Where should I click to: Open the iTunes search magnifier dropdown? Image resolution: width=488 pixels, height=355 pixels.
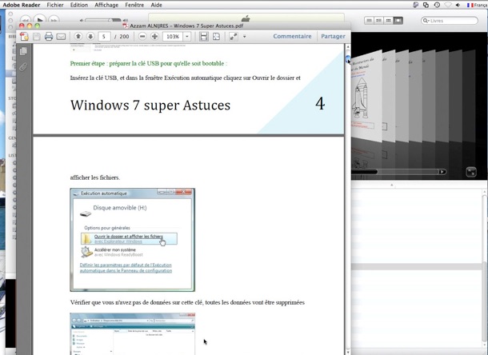(426, 21)
